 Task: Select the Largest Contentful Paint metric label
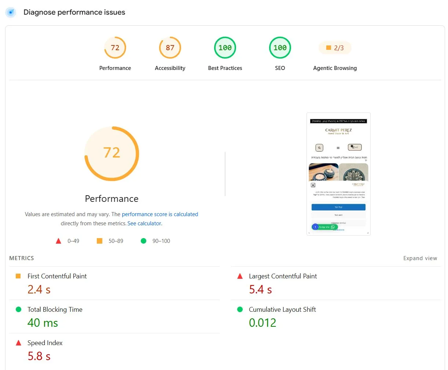283,276
